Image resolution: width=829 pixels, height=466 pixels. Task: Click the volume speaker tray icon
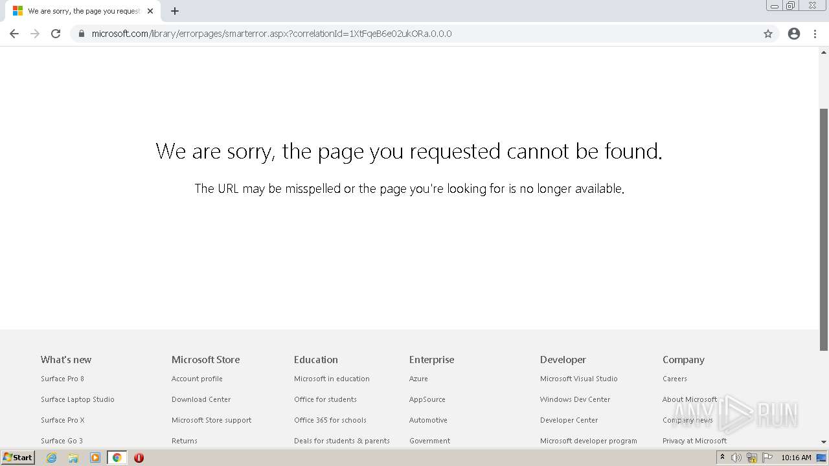coord(736,458)
